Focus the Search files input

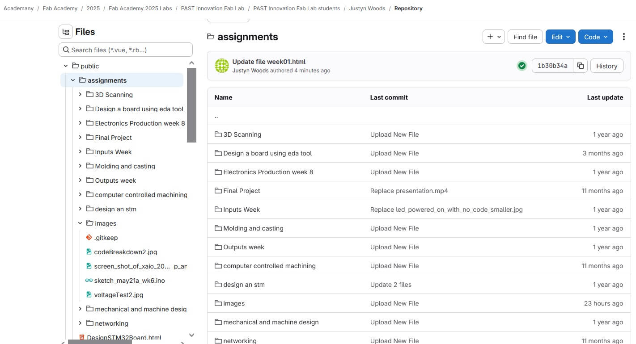126,50
